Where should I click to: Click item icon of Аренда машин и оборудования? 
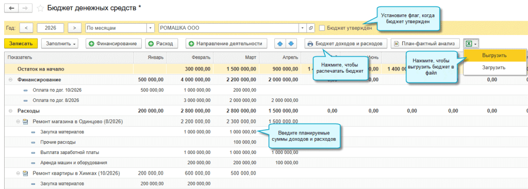(x=34, y=163)
